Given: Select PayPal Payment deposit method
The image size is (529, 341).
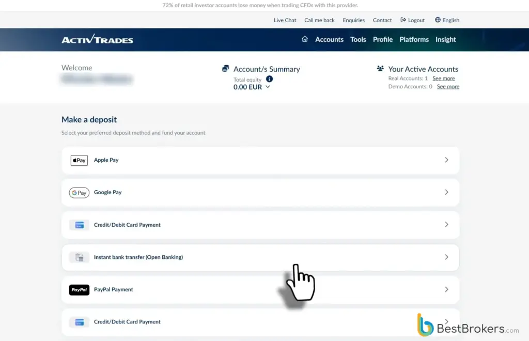Looking at the screenshot, I should pyautogui.click(x=260, y=290).
